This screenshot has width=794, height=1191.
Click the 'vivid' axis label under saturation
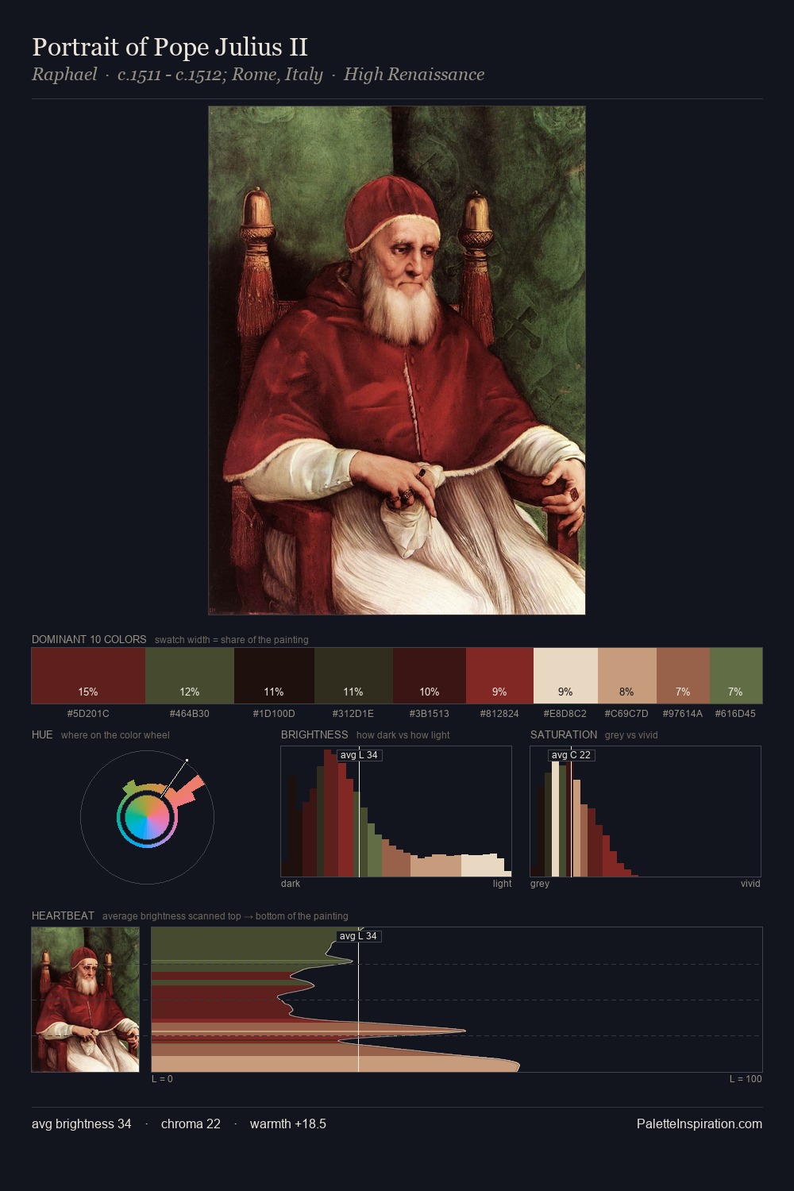click(750, 884)
